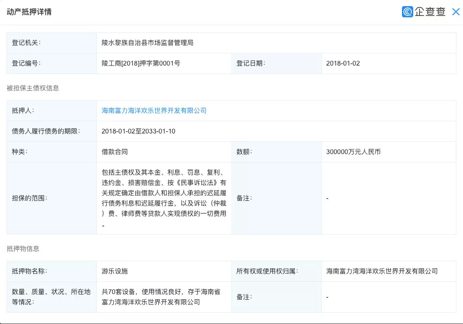The image size is (463, 324).
Task: Select the 动产抵押详情 dialog title
Action: (x=29, y=12)
